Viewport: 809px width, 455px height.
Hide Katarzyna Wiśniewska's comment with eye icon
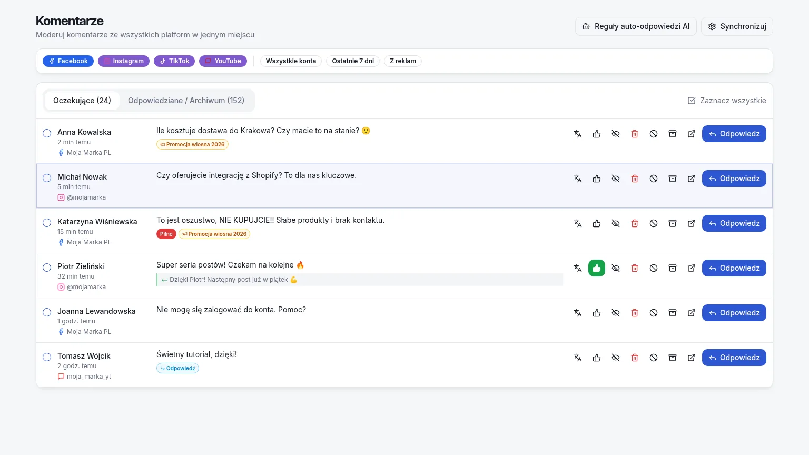[x=616, y=223]
